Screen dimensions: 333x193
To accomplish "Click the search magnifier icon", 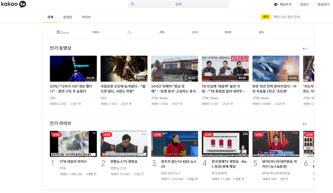I will coord(133,4).
